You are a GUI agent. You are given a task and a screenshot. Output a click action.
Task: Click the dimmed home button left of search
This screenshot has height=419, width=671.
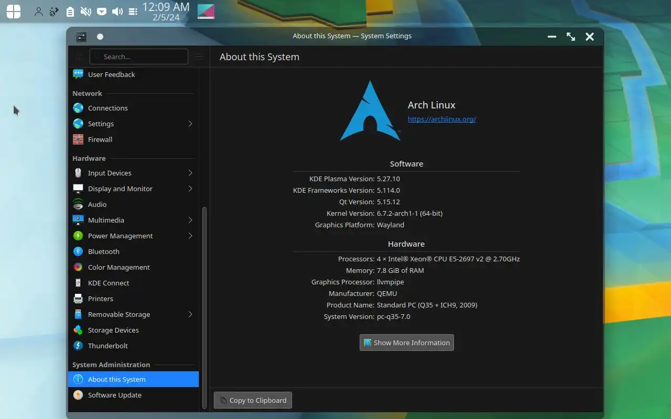[x=79, y=57]
